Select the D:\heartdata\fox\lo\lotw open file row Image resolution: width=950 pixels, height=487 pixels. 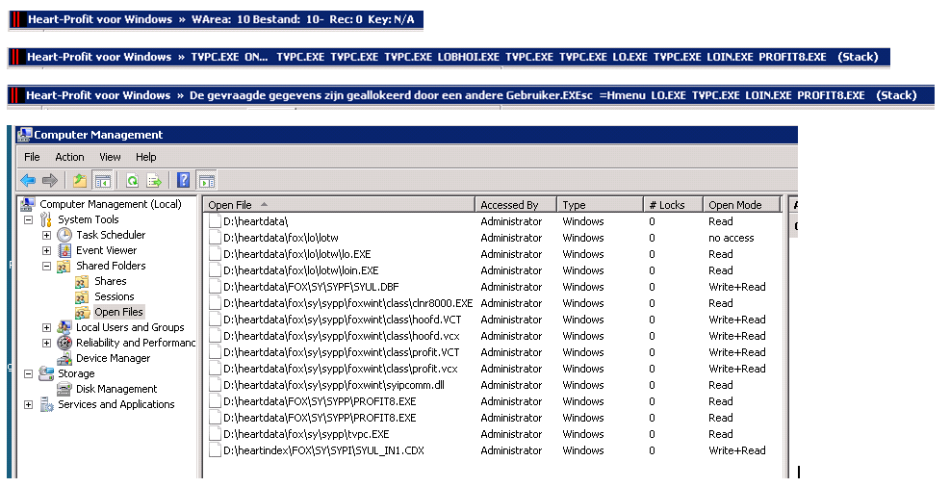492,238
